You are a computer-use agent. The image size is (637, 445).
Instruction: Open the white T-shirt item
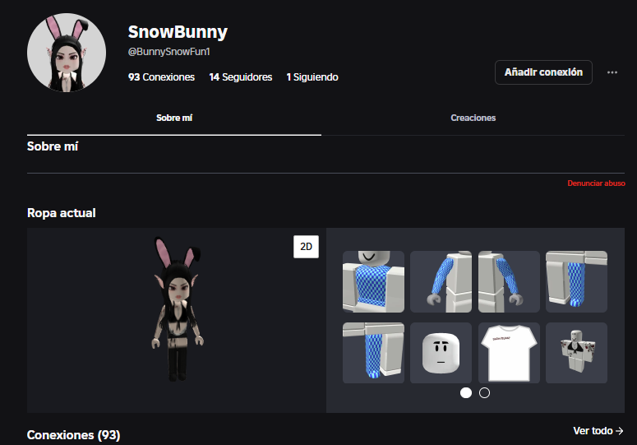point(509,353)
